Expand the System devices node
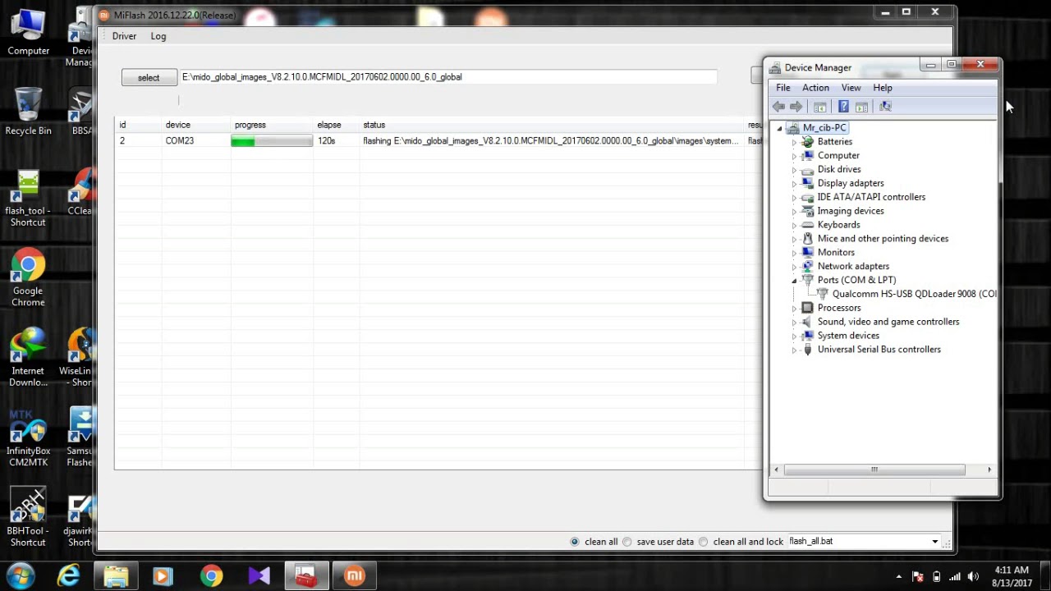This screenshot has height=591, width=1051. point(794,336)
